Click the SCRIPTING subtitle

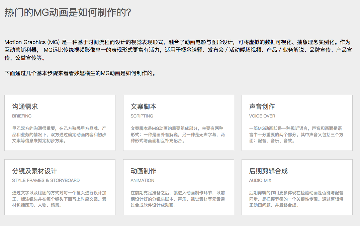coord(142,116)
